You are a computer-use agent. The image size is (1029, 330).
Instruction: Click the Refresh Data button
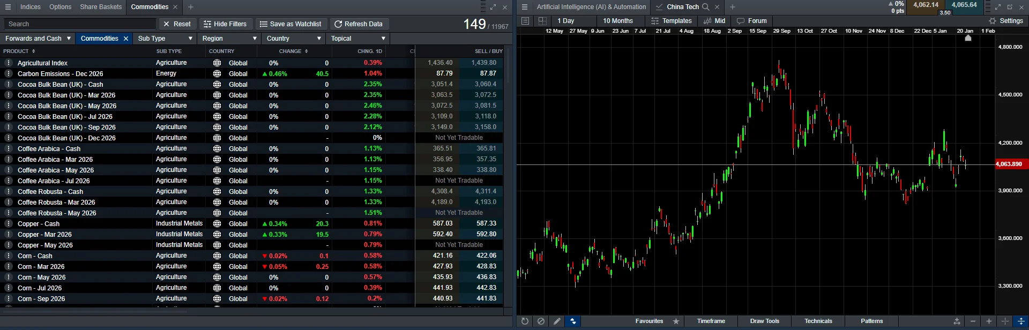(x=359, y=24)
